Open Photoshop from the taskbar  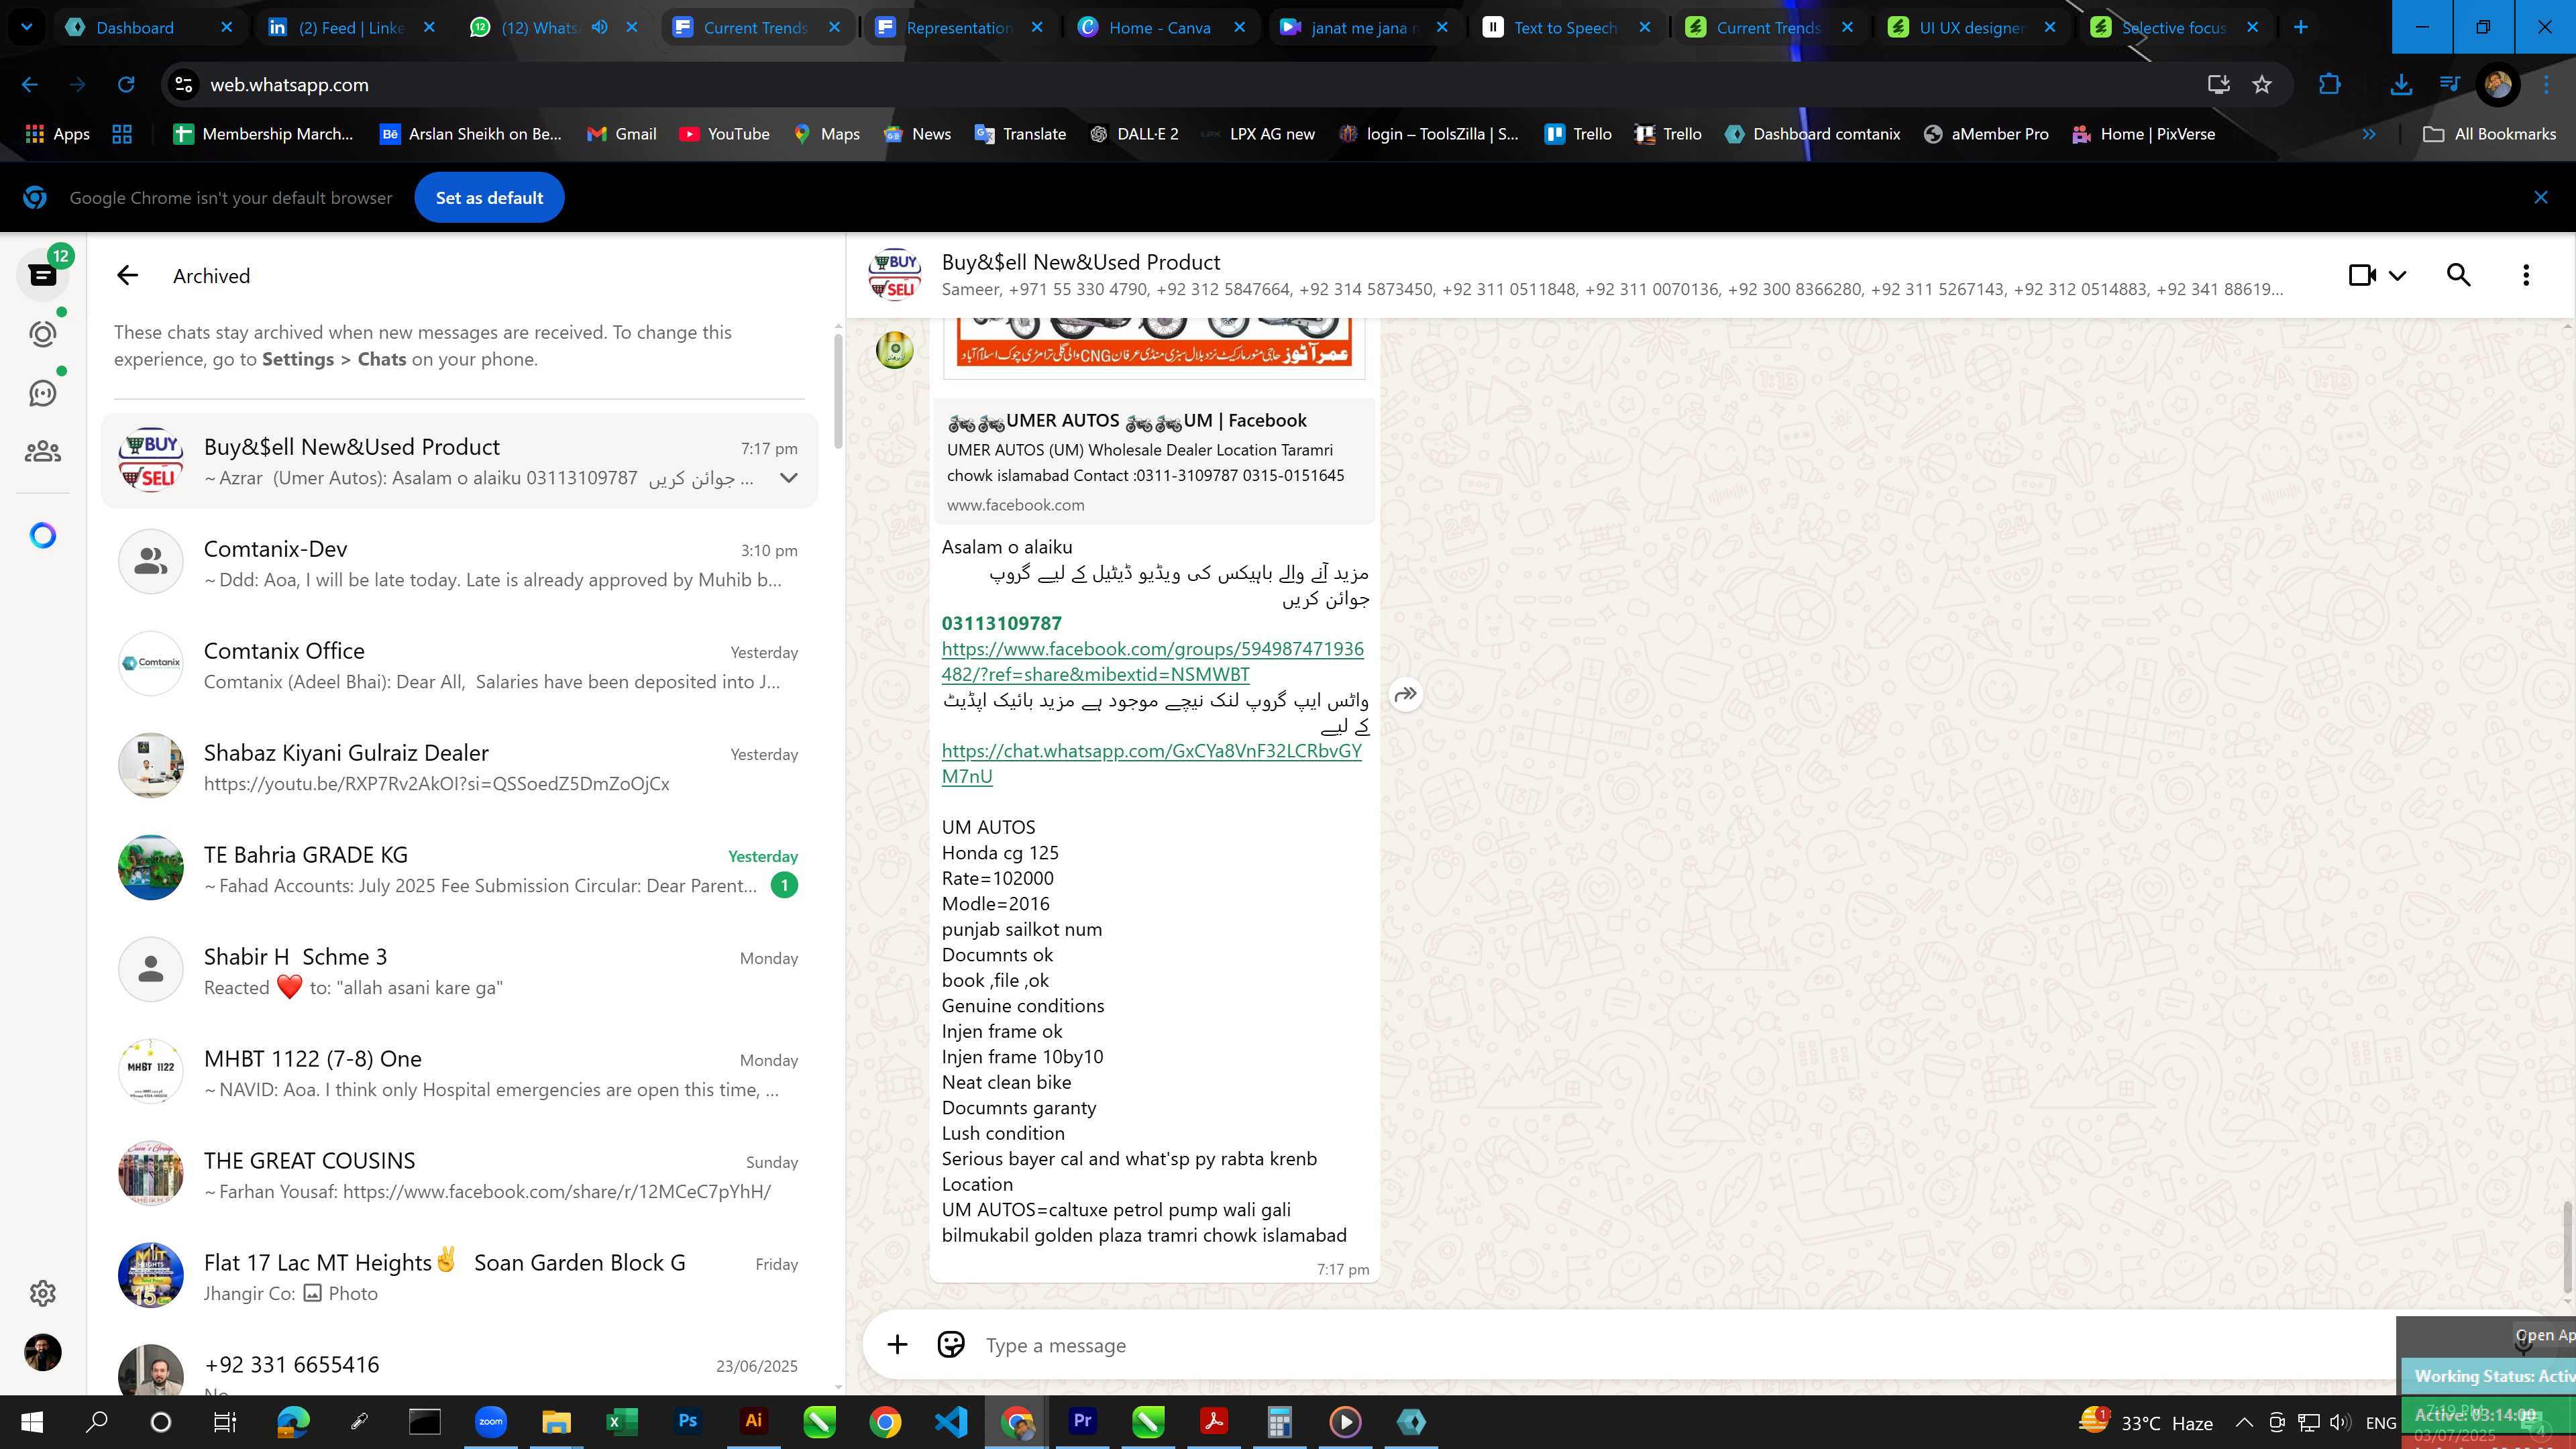tap(687, 1421)
